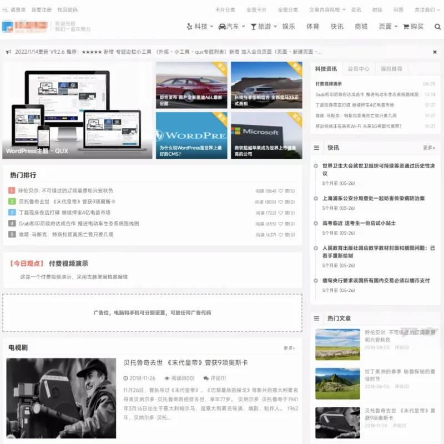Open WordPress主题 QUX featured slide
444x444 pixels.
[x=77, y=110]
